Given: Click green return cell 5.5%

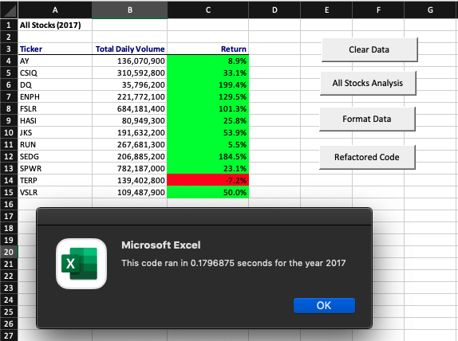Looking at the screenshot, I should coord(208,145).
